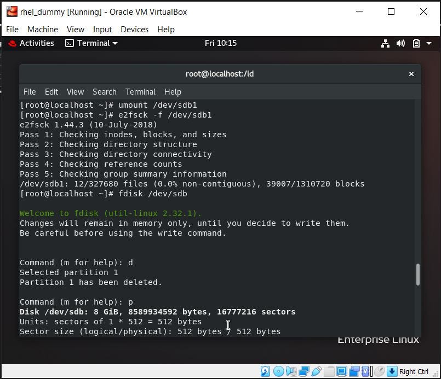
Task: Maximize the VirtualBox window
Action: click(x=391, y=11)
